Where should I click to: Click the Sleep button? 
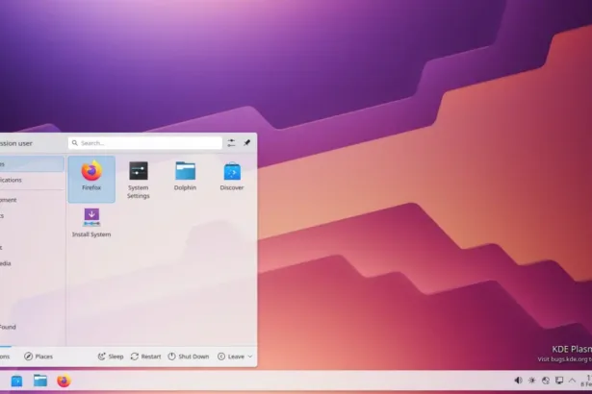(x=111, y=357)
